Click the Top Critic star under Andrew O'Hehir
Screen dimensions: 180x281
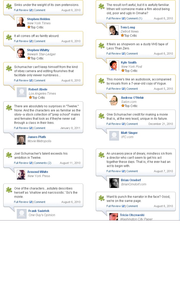click(123, 106)
